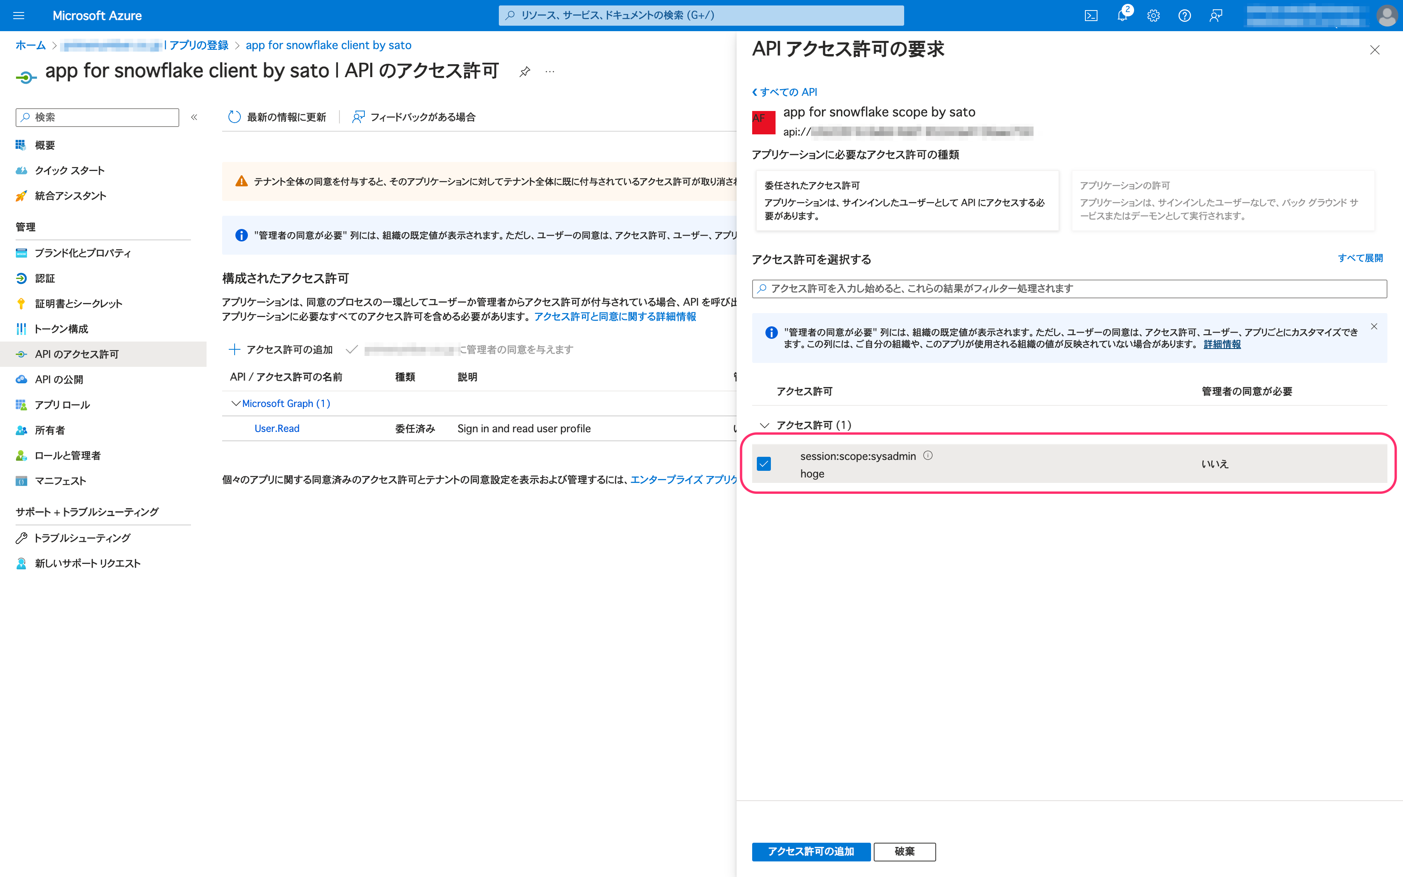Open portal settings gear

1154,16
